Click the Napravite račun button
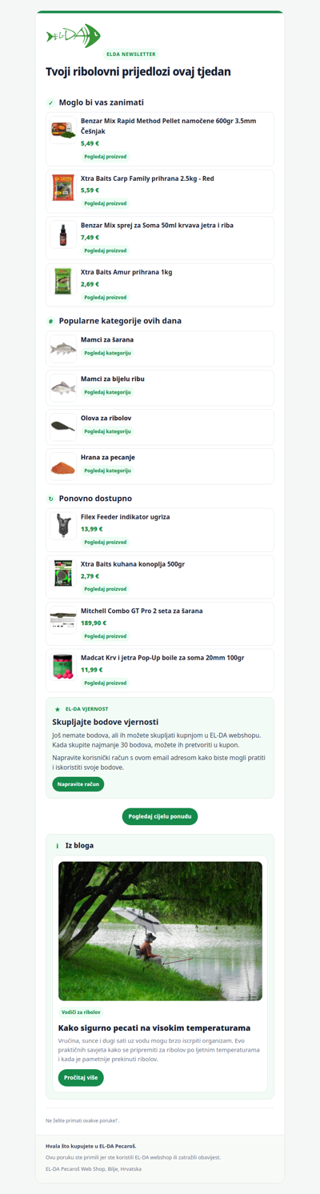The height and width of the screenshot is (1194, 320). [78, 784]
